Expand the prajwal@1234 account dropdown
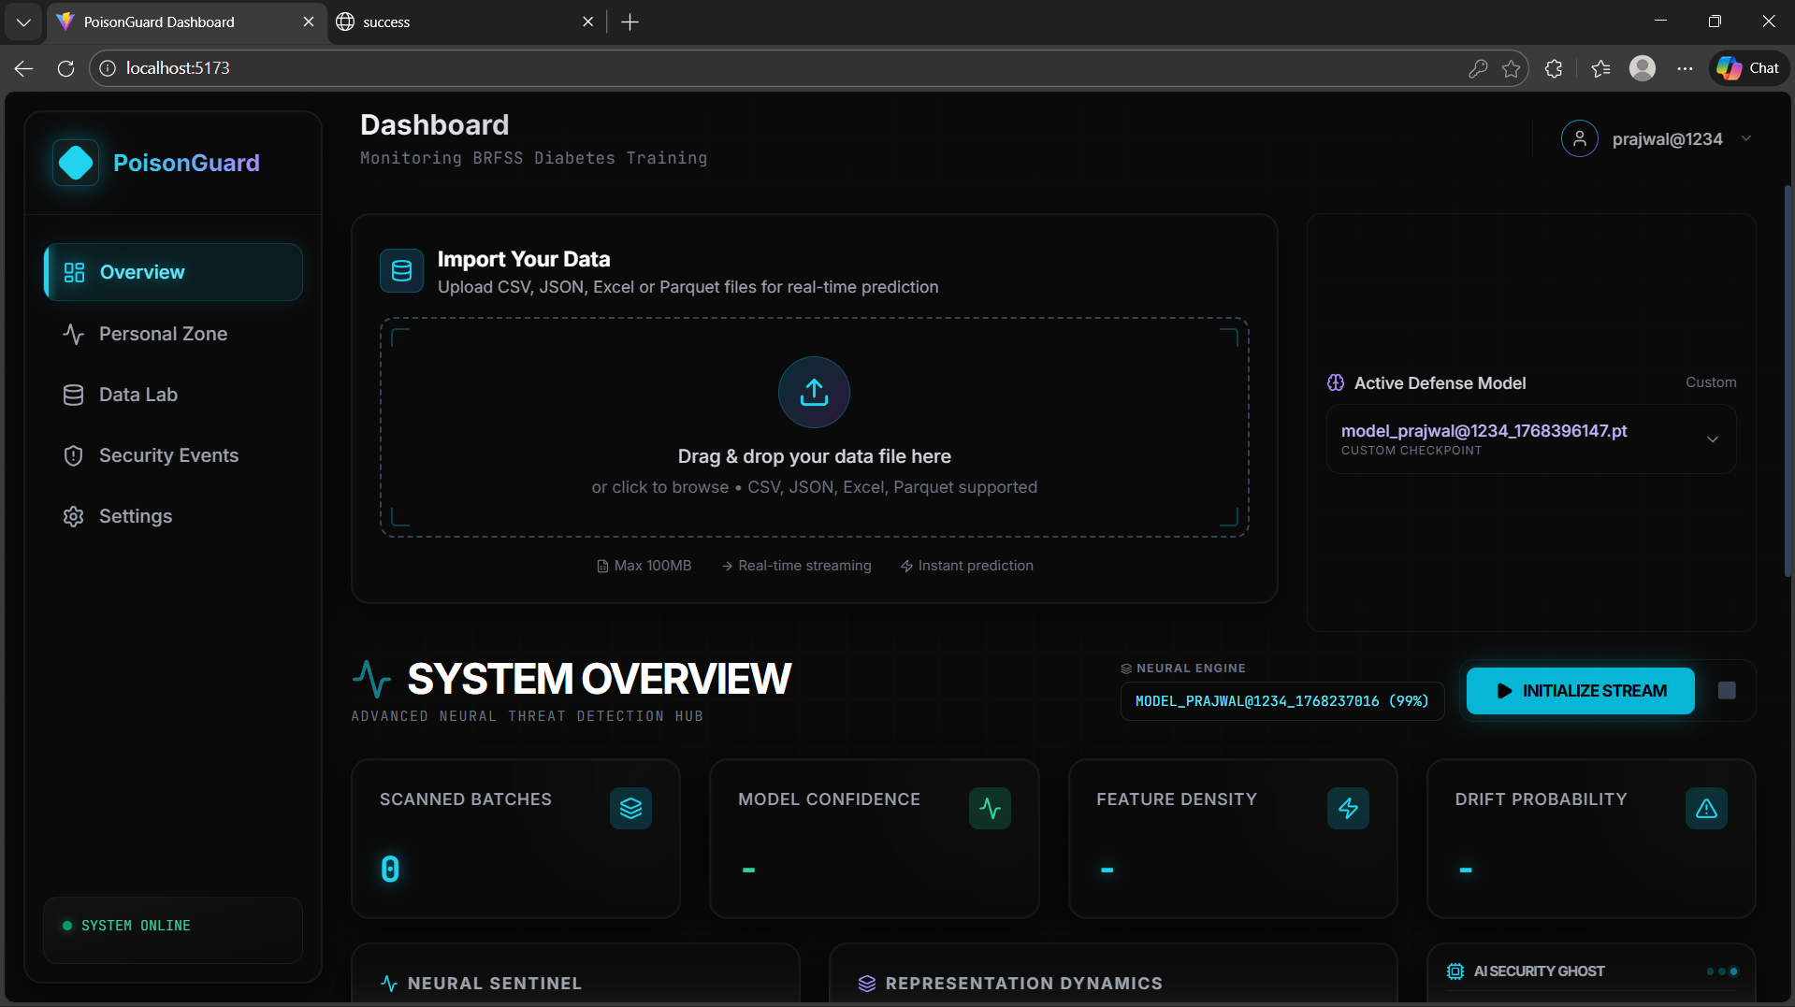 tap(1746, 138)
